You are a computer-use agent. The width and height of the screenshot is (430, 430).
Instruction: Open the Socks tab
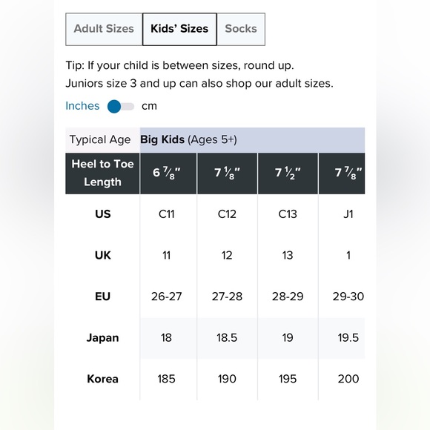tap(241, 29)
